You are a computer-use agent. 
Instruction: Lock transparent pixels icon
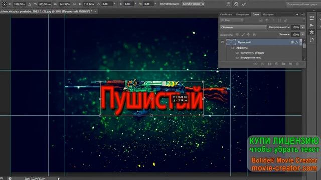tap(237, 35)
